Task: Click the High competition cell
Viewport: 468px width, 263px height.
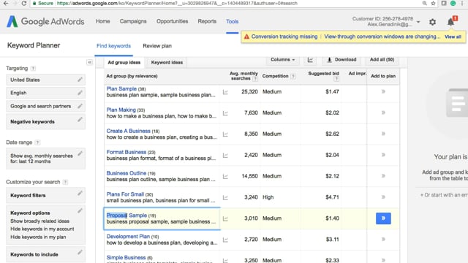Action: pyautogui.click(x=268, y=197)
